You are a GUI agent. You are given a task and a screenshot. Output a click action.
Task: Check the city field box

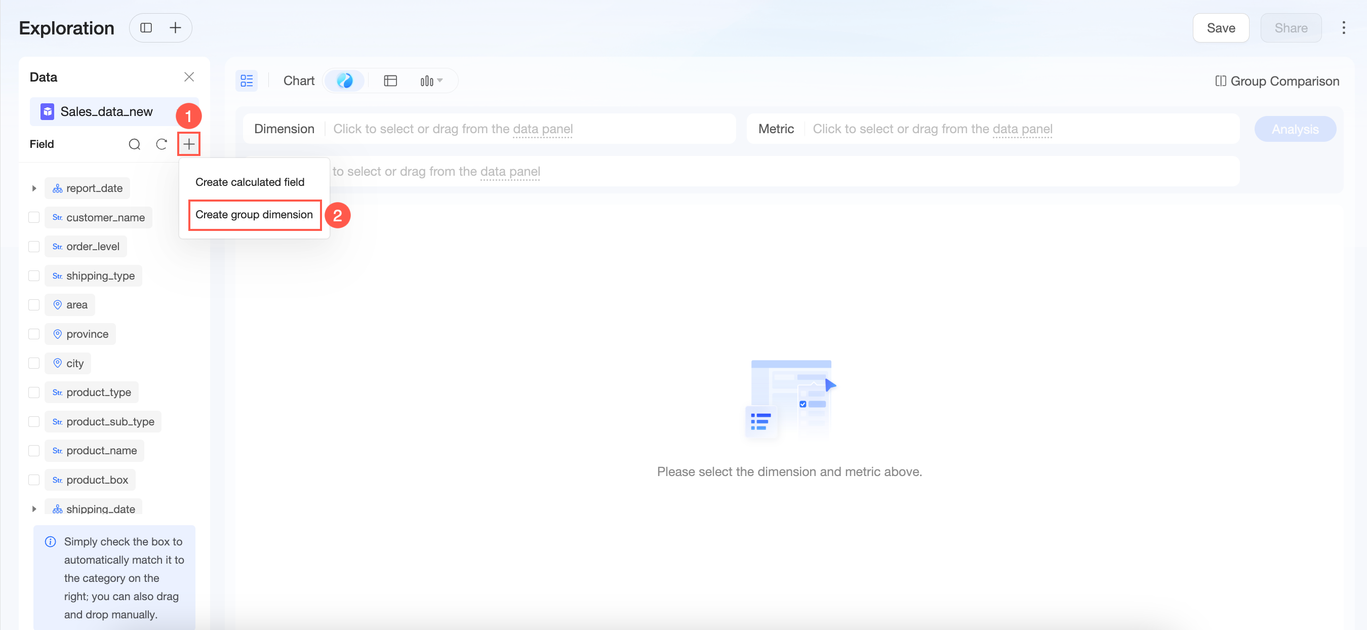[x=34, y=363]
